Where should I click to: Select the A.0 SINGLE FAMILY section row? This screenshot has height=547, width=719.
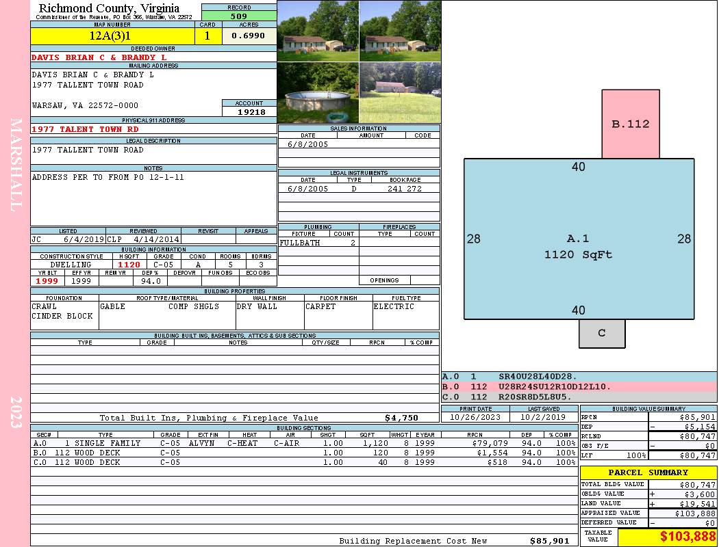[305, 443]
